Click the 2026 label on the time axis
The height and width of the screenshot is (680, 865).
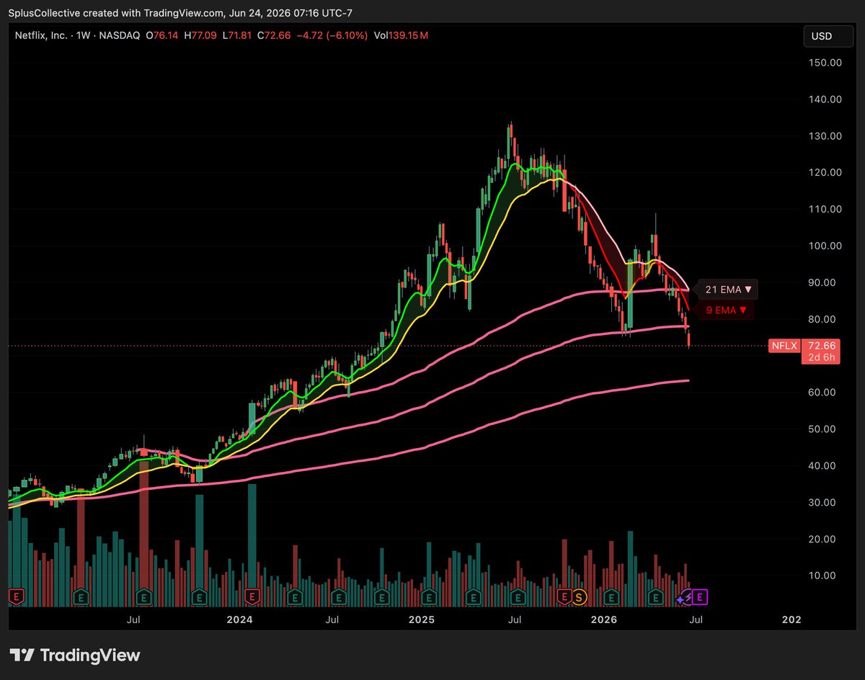(604, 619)
